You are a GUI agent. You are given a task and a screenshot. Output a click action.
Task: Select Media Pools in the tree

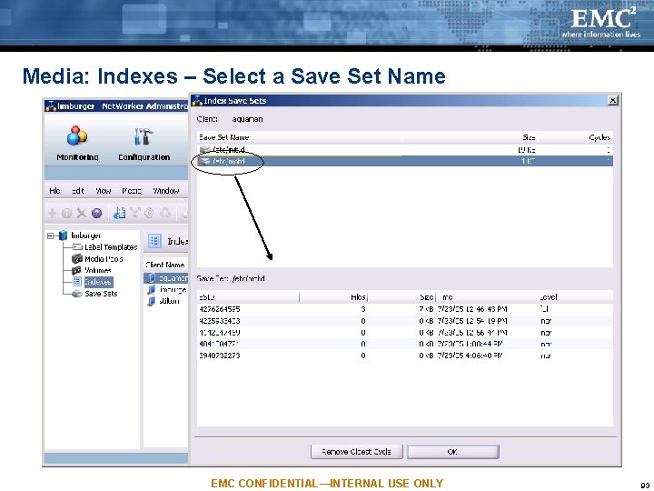pyautogui.click(x=104, y=259)
